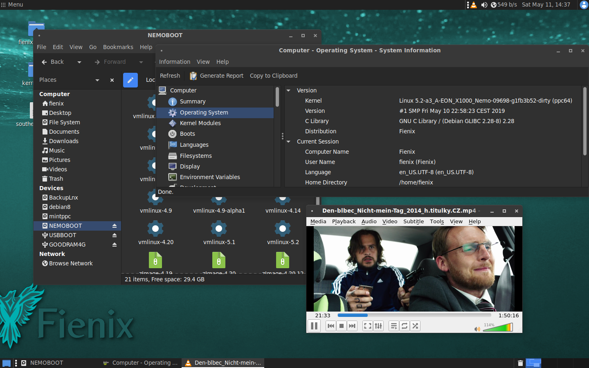This screenshot has height=368, width=589.
Task: Open the Subtitle menu in VLC
Action: [413, 222]
